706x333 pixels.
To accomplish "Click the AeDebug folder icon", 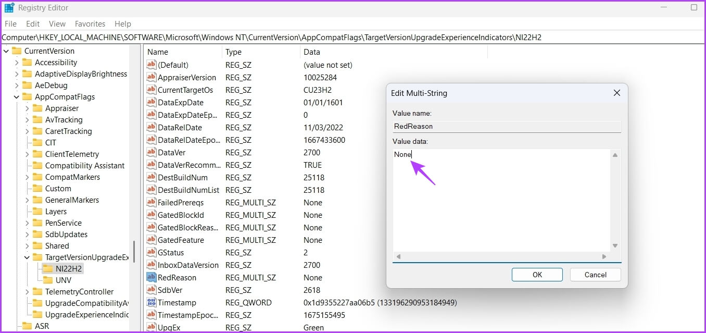I will coord(27,85).
